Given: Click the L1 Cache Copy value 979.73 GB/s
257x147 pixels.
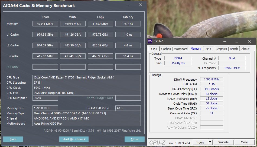Looking at the screenshot, I should tap(100, 35).
